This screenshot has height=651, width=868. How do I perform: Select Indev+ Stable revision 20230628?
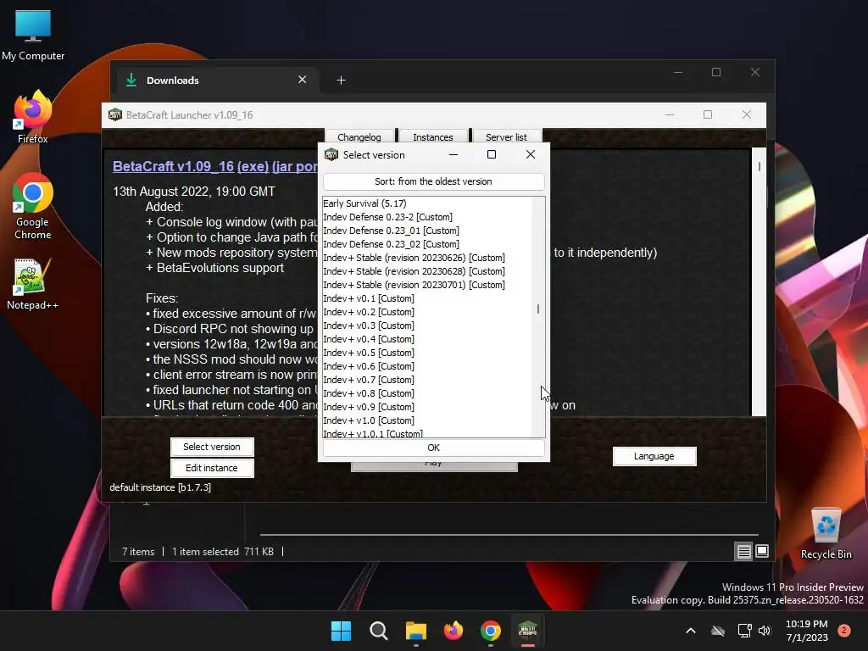pyautogui.click(x=427, y=271)
